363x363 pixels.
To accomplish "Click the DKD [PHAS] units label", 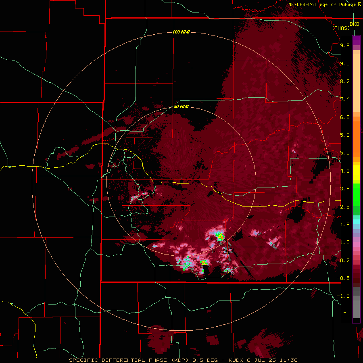I will (x=345, y=26).
